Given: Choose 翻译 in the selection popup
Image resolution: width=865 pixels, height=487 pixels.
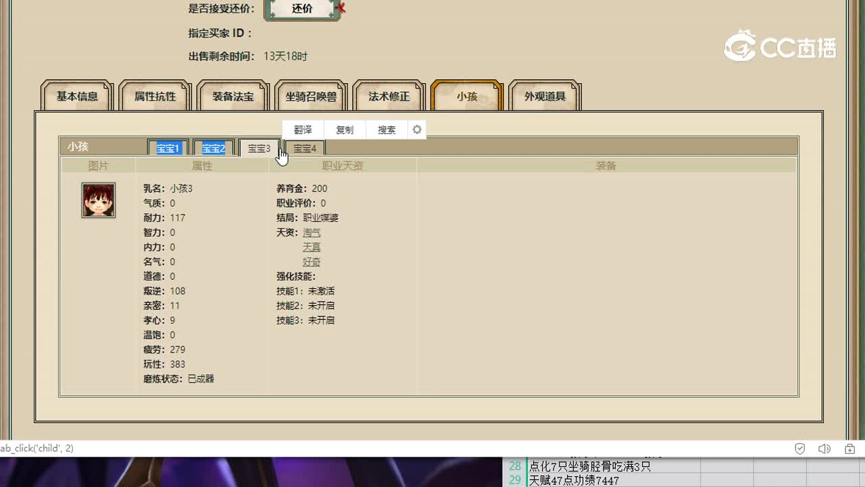Looking at the screenshot, I should click(303, 130).
